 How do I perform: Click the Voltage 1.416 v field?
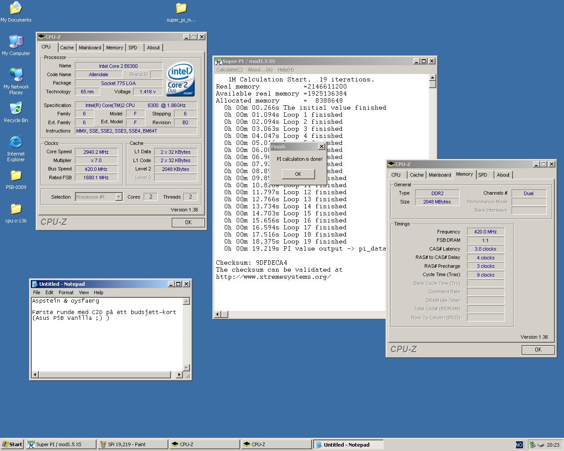148,92
